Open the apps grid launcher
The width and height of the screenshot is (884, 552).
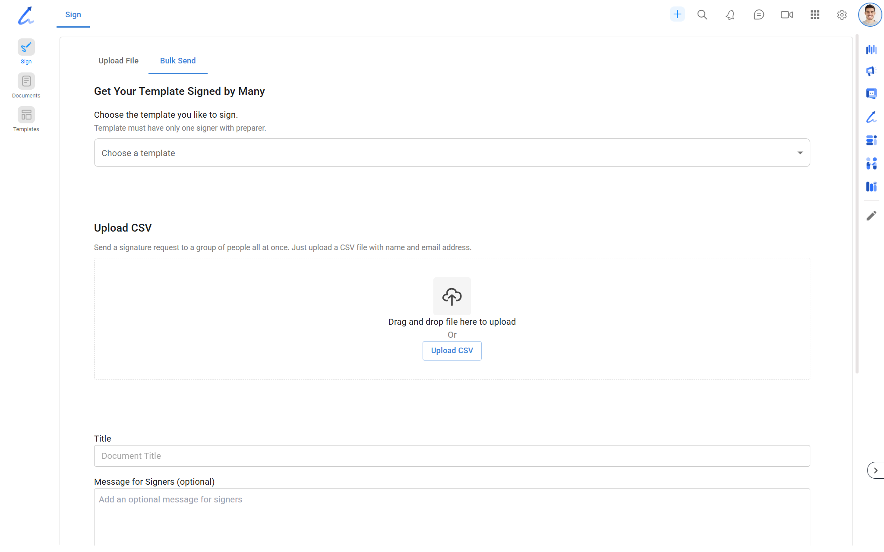pyautogui.click(x=815, y=15)
